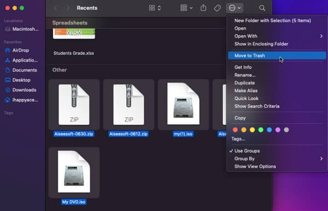Click the my(1).iso filename label
This screenshot has width=328, height=211.
coord(183,134)
